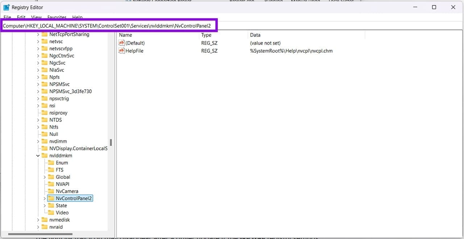The image size is (464, 239).
Task: Select the nvmedisk key label
Action: (59, 220)
